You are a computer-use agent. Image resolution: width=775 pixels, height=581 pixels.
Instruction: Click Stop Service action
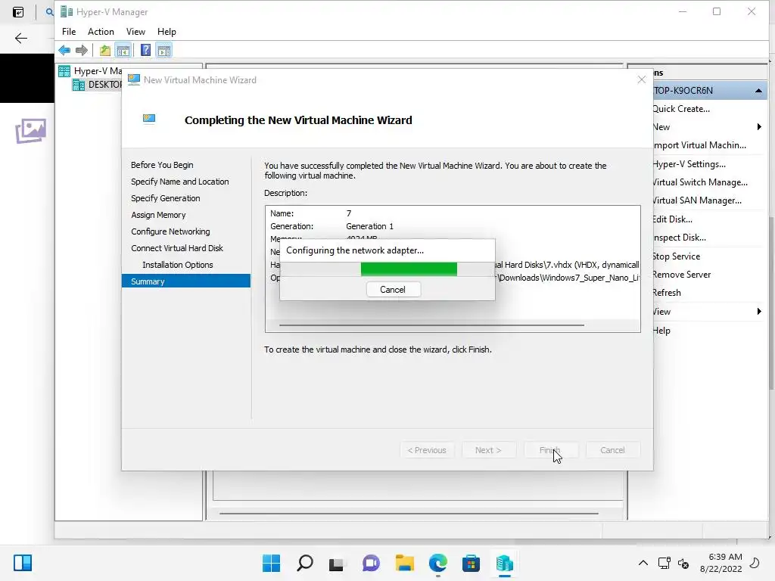coord(676,256)
